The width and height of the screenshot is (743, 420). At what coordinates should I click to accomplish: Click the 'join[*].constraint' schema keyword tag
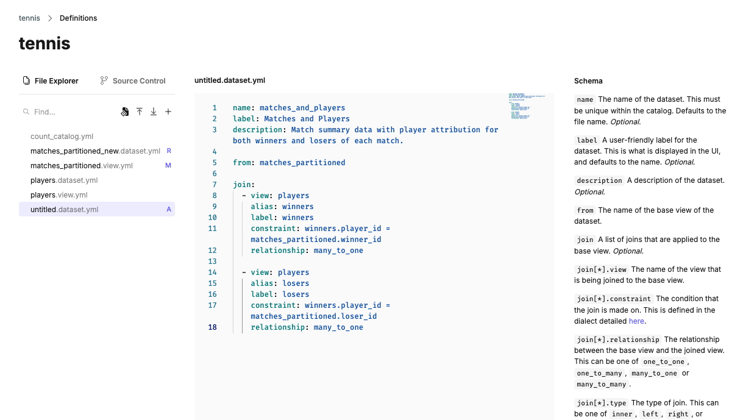pos(614,299)
